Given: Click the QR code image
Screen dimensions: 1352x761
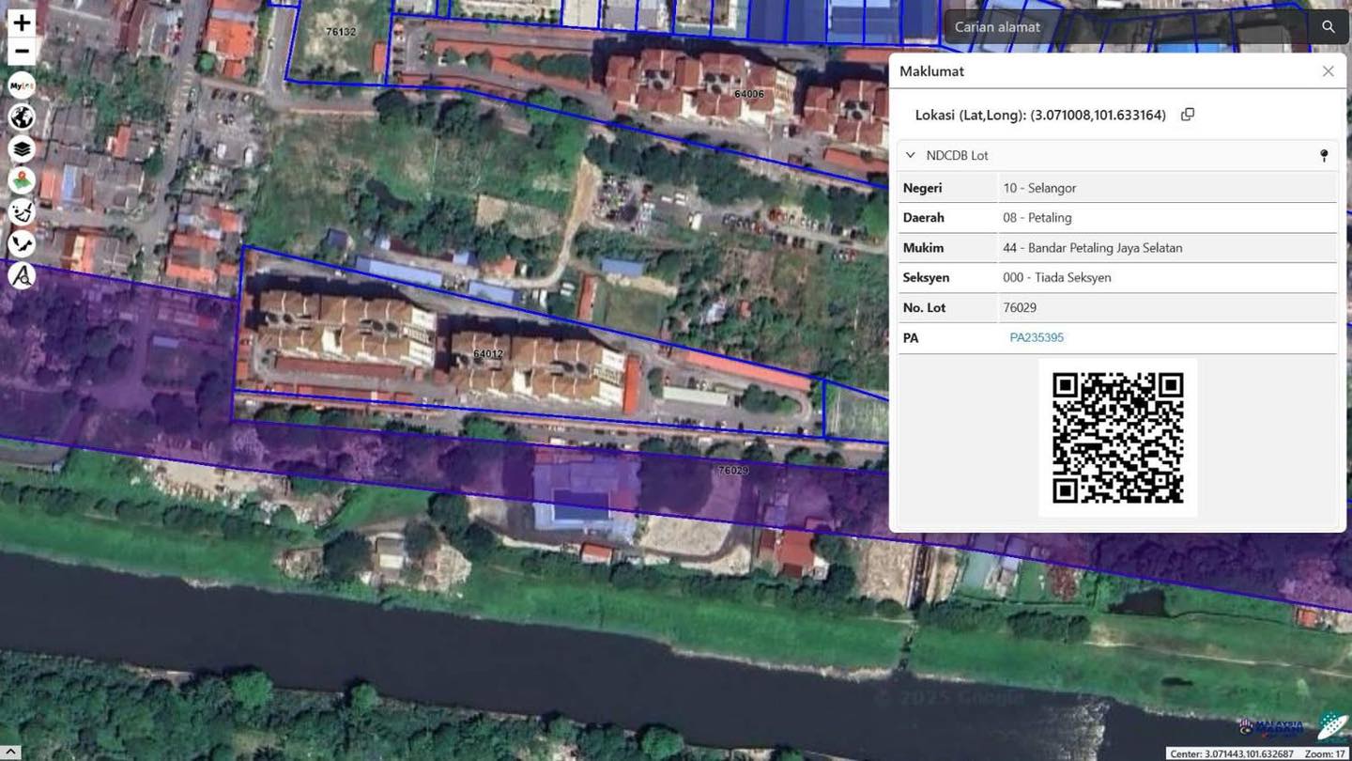Looking at the screenshot, I should (1117, 438).
